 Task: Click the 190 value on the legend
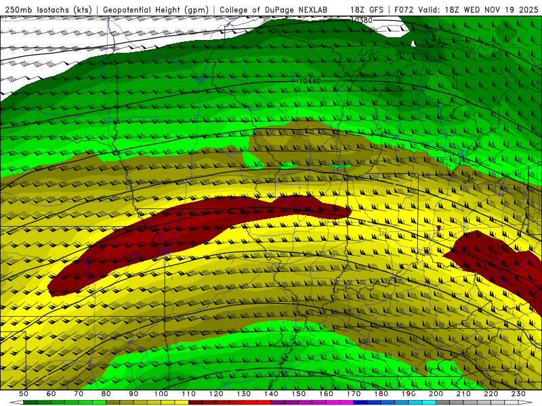(x=409, y=394)
